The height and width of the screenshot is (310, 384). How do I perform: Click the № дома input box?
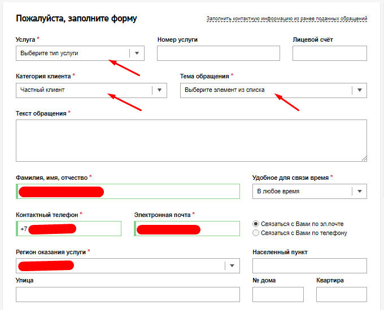(x=278, y=294)
